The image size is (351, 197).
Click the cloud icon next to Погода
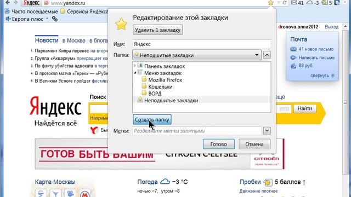165,182
